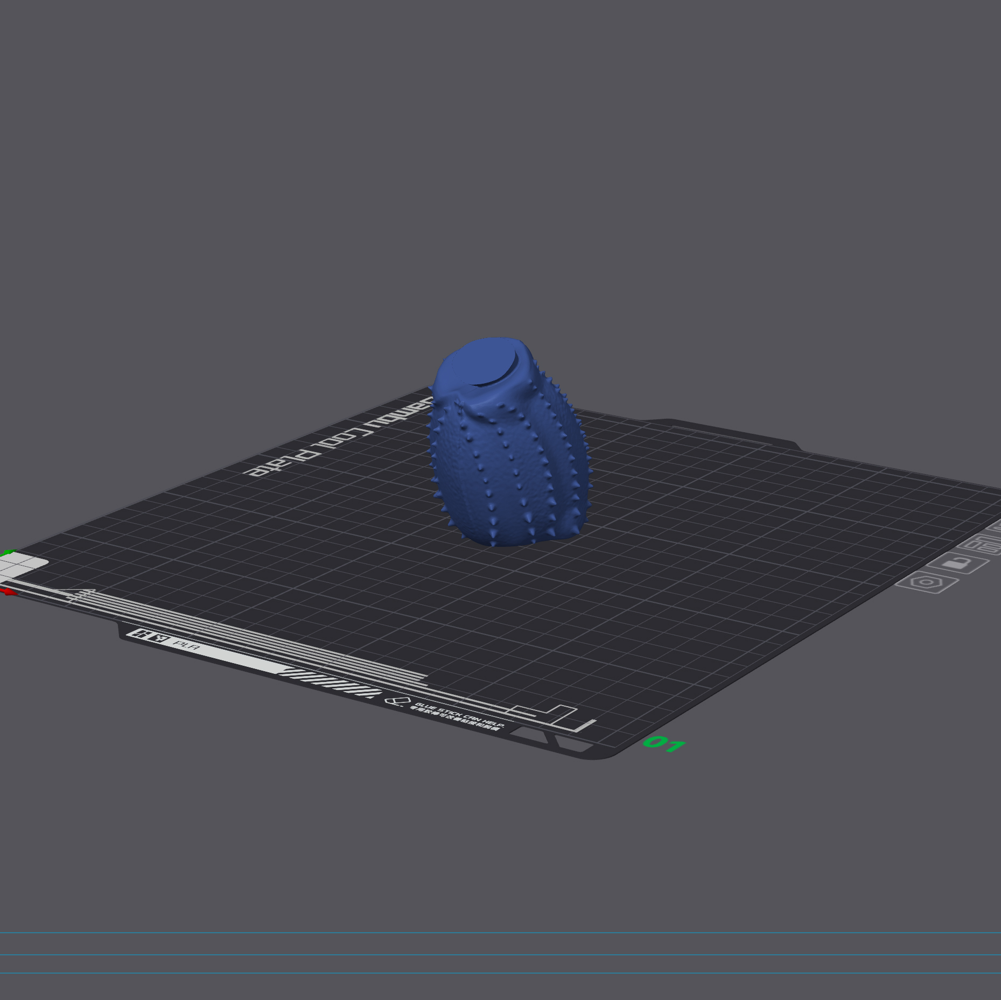This screenshot has height=1000, width=1001.
Task: Click the green plate number 01
Action: point(664,744)
